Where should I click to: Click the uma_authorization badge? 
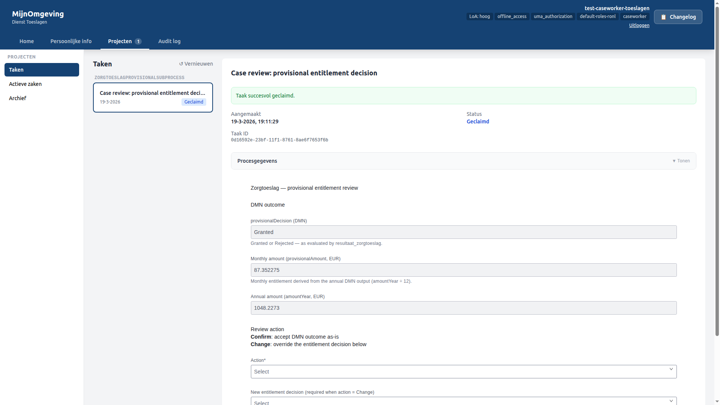tap(553, 16)
